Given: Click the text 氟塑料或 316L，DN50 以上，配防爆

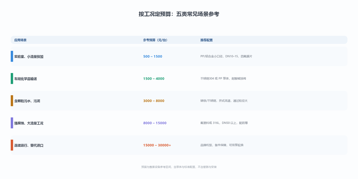Looking at the screenshot, I should [x=224, y=123].
